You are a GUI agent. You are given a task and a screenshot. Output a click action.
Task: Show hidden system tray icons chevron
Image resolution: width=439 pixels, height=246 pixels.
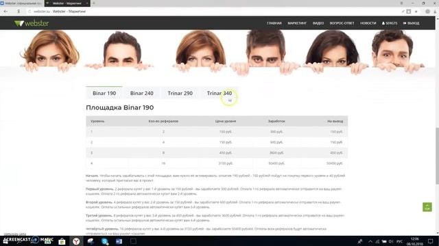(x=370, y=241)
